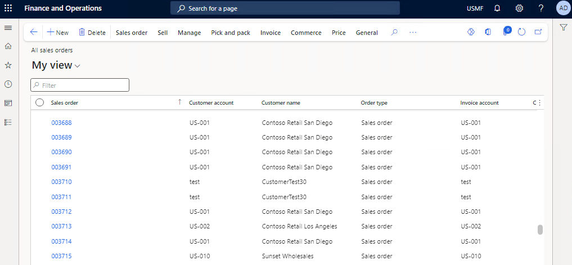Image resolution: width=572 pixels, height=265 pixels.
Task: Click the grid Filter input field
Action: (80, 85)
